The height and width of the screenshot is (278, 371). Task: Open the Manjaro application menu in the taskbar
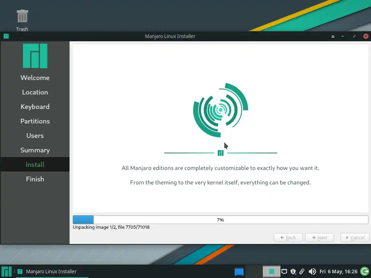[7, 271]
